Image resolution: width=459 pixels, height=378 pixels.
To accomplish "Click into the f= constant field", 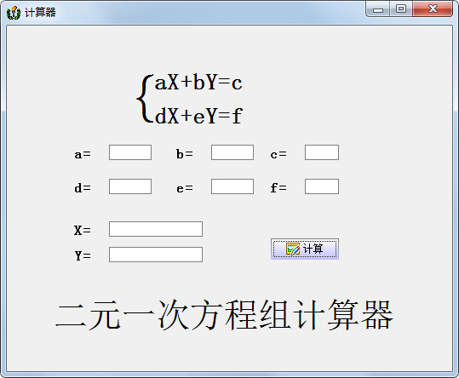I will pyautogui.click(x=322, y=186).
